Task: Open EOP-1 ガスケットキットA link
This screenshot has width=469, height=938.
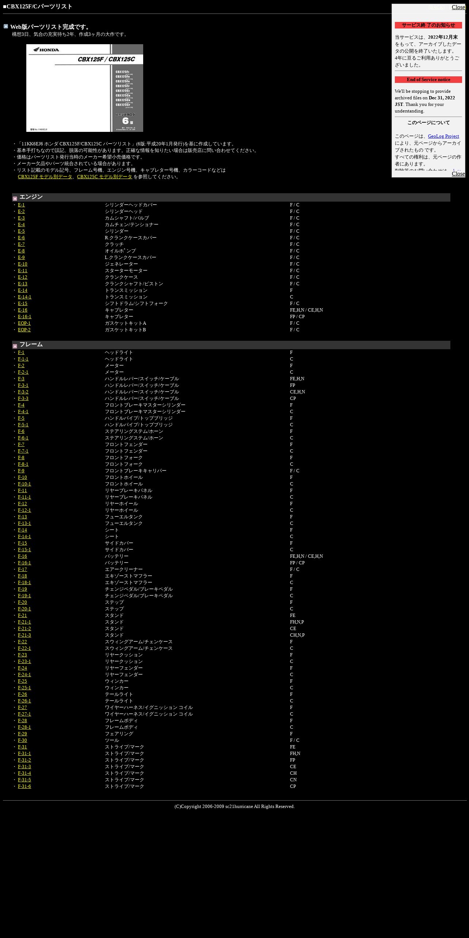Action: (x=24, y=323)
